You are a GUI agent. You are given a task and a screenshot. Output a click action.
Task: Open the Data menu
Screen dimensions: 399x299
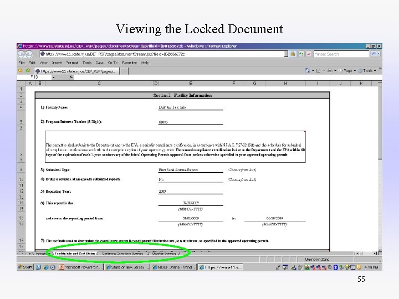pos(100,63)
